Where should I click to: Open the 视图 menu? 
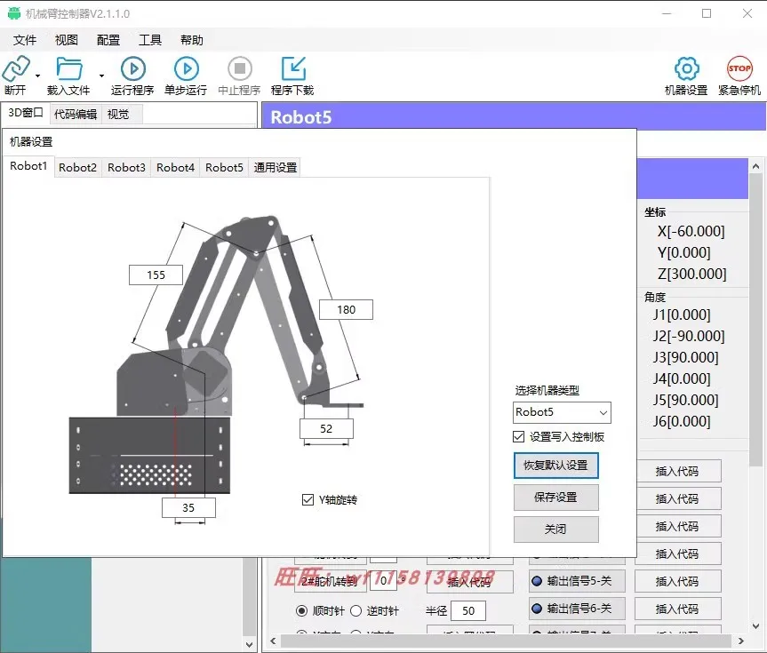(67, 40)
